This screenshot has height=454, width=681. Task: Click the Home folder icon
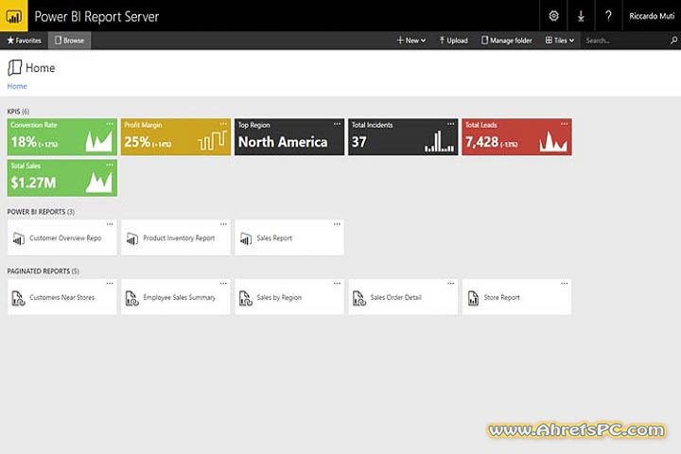pos(14,68)
